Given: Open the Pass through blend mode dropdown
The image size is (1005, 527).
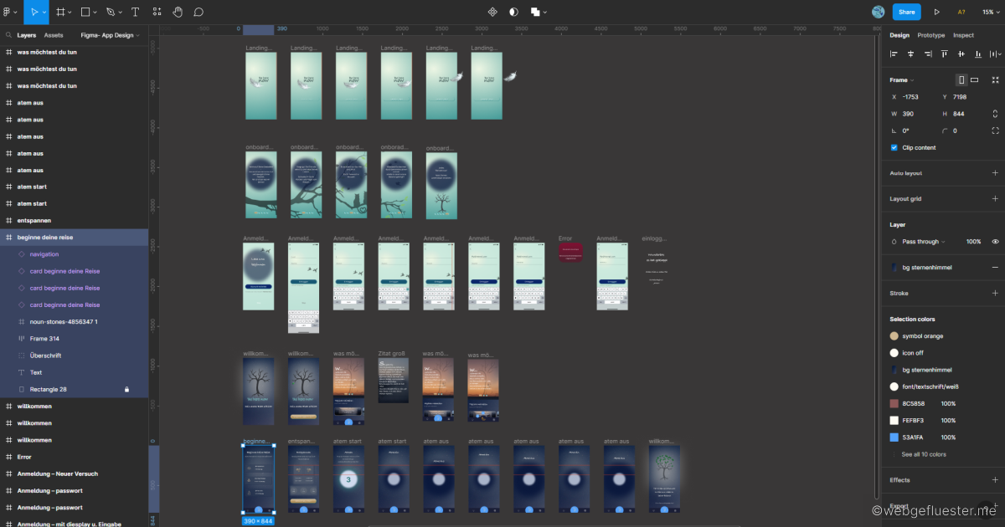Looking at the screenshot, I should pyautogui.click(x=924, y=242).
